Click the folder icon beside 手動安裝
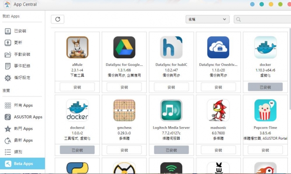The image size is (291, 174). [x=8, y=55]
